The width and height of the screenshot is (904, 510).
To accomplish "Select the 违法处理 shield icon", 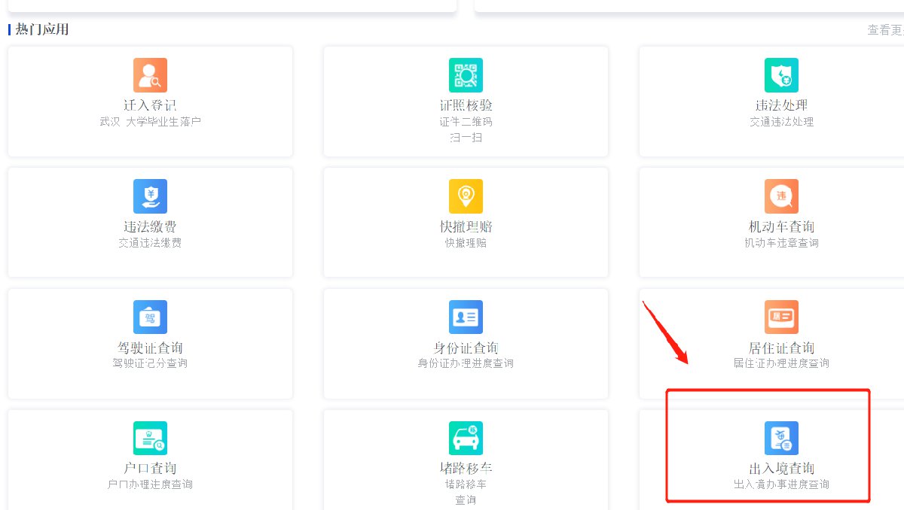I will click(x=781, y=75).
